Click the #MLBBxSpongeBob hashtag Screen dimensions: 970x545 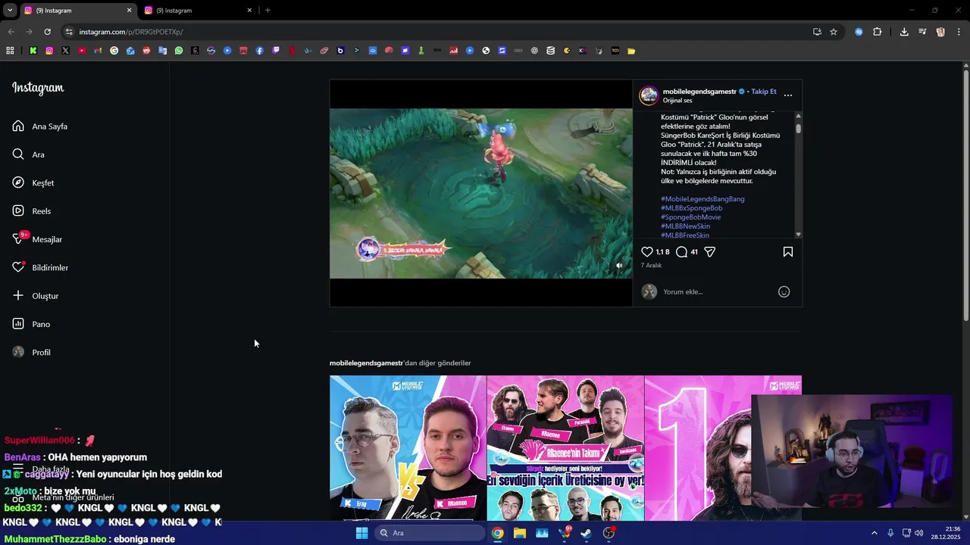coord(691,208)
